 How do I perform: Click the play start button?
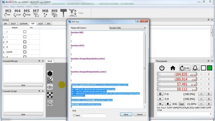point(160,99)
